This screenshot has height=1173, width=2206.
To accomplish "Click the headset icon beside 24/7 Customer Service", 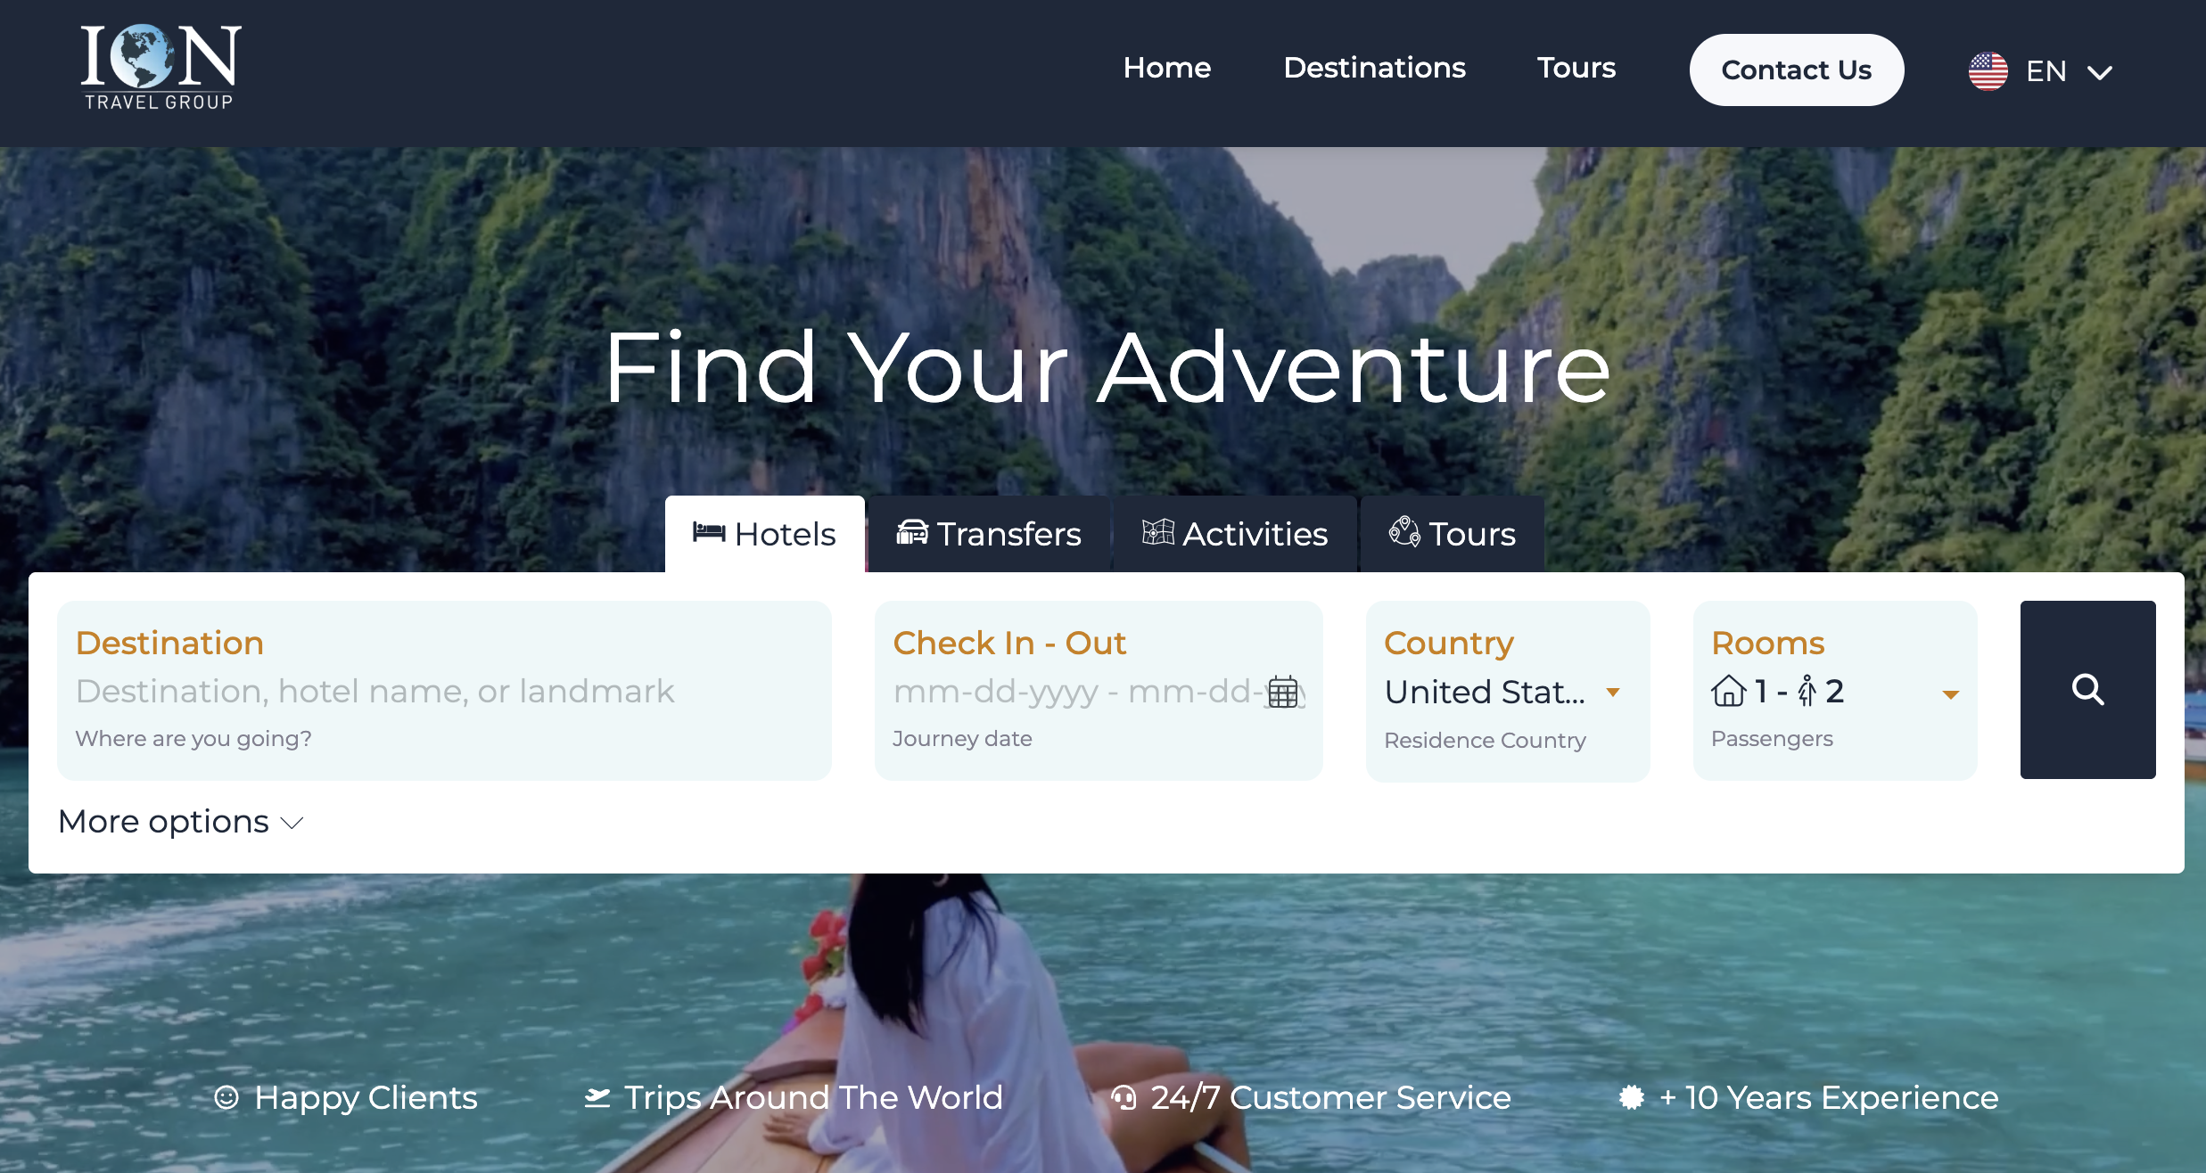I will click(x=1124, y=1097).
